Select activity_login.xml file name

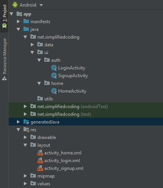[x=62, y=161]
